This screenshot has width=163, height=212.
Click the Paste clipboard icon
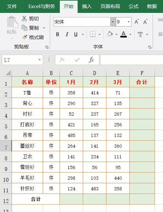12,22
